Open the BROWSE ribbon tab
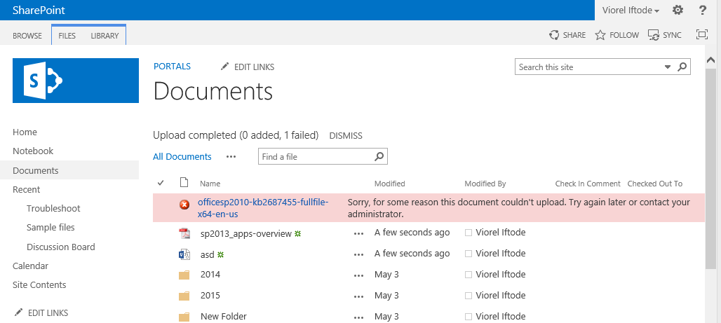 coord(27,35)
